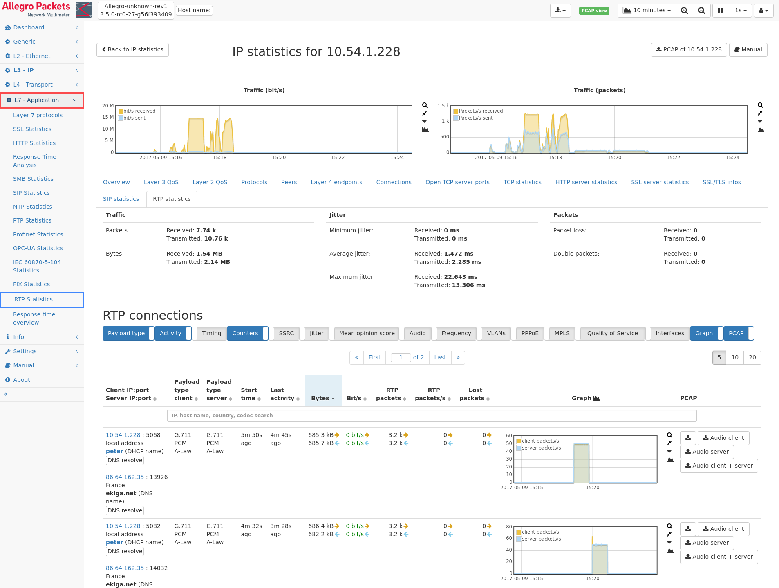The image size is (779, 588).
Task: Shrink the Traffic (bit/s) graph with compress icon
Action: [x=425, y=113]
